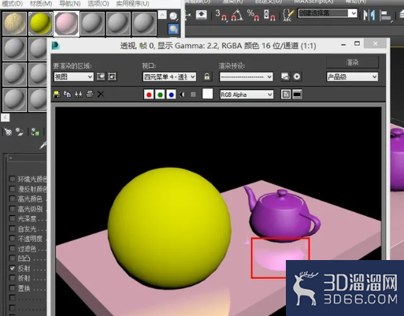Open the 材质(M) menu in the material editor
The image size is (404, 316).
(41, 4)
